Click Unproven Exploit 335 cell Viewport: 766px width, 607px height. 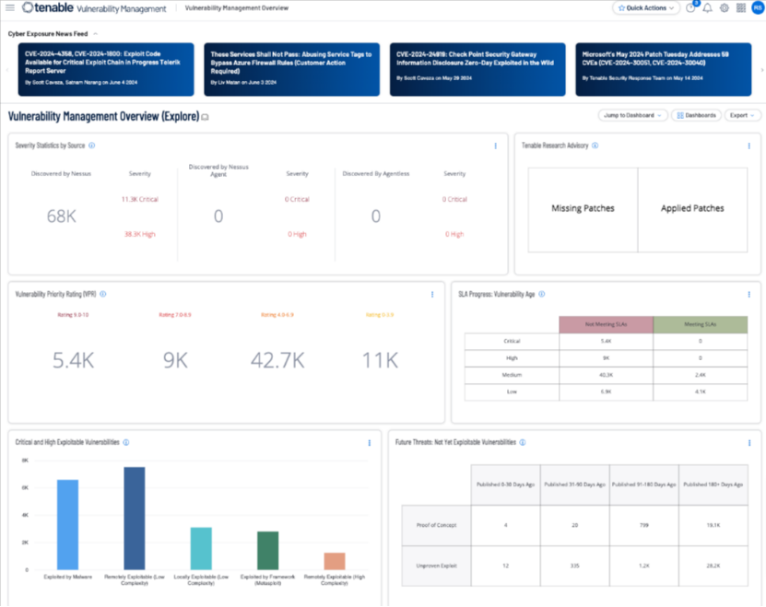click(x=575, y=566)
